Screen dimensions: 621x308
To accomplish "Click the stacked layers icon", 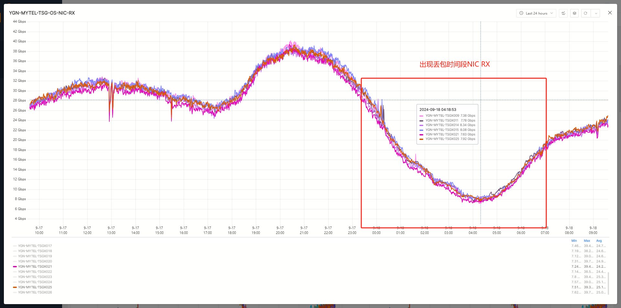I will tap(574, 13).
